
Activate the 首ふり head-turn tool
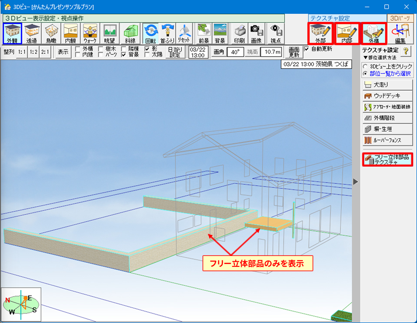click(167, 34)
